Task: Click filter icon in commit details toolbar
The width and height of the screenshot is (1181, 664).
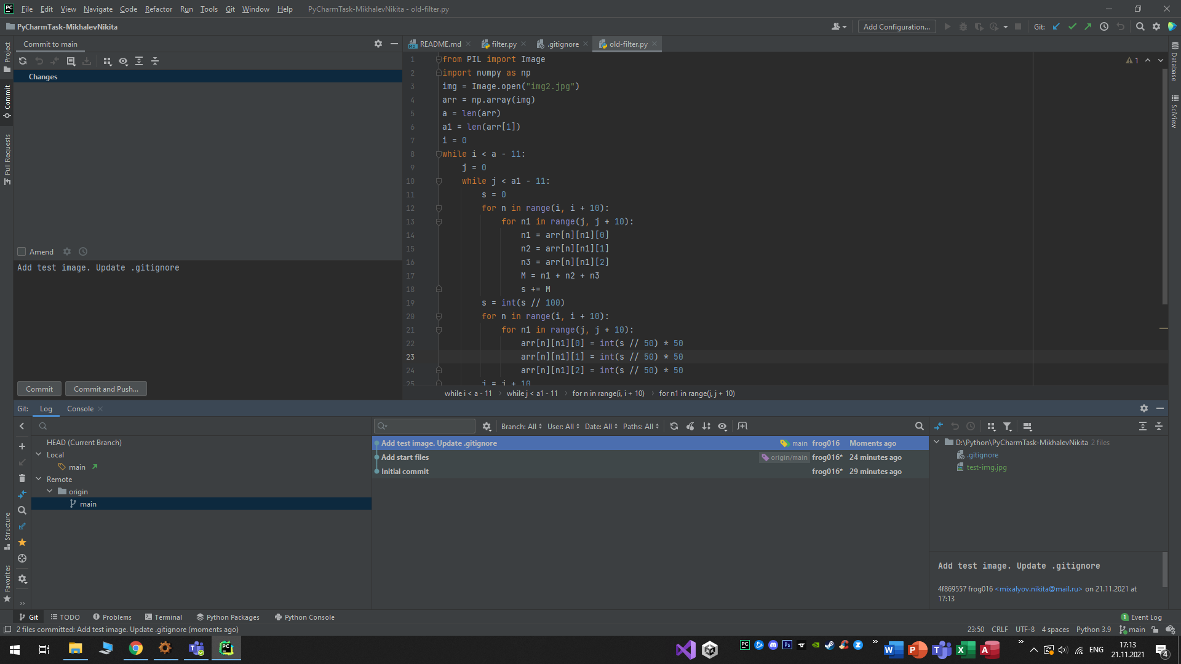Action: [x=1007, y=426]
